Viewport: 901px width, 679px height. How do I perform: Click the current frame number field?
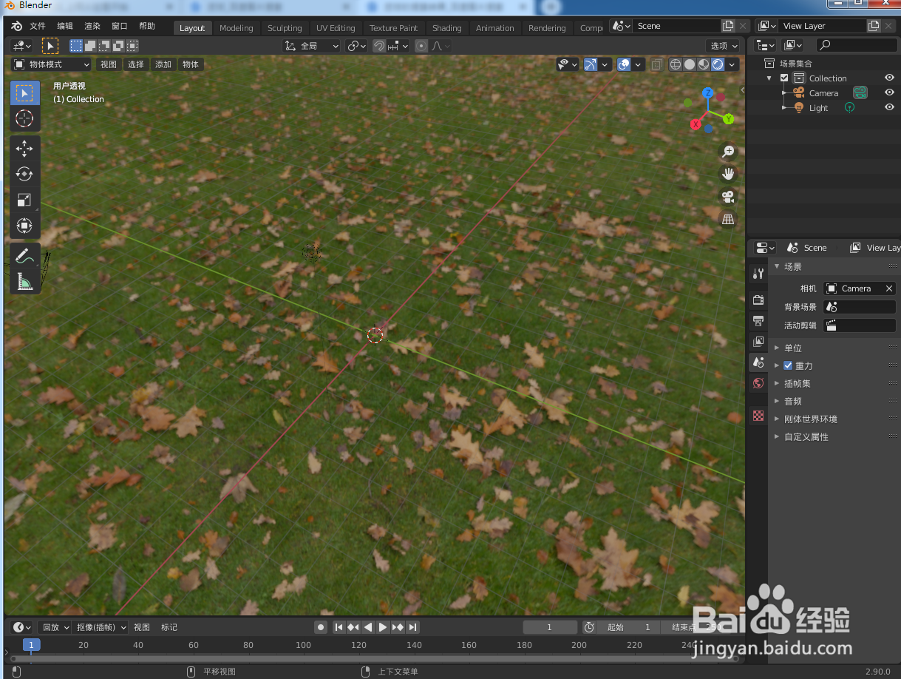[x=550, y=626]
